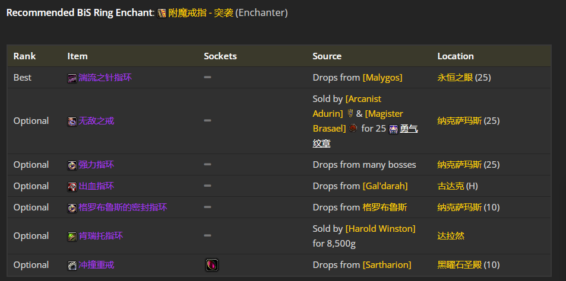Screen dimensions: 566x281
Task: Click the 勇气纹章 emblem icon
Action: [x=393, y=129]
